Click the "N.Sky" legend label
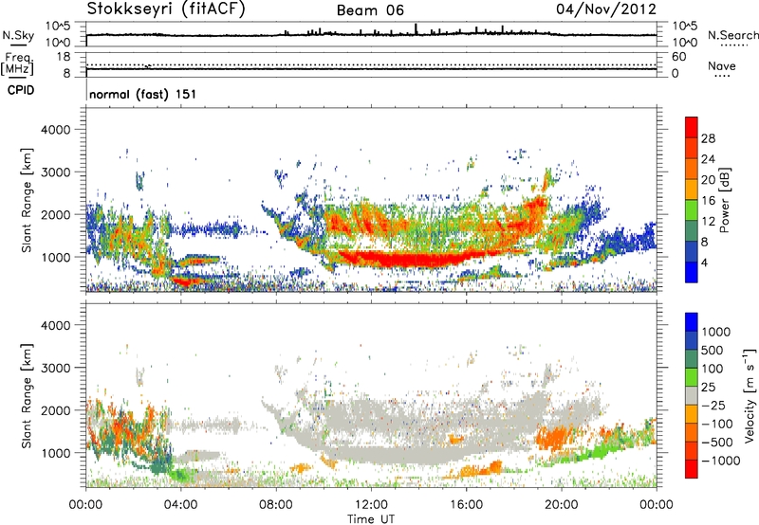 (x=18, y=35)
